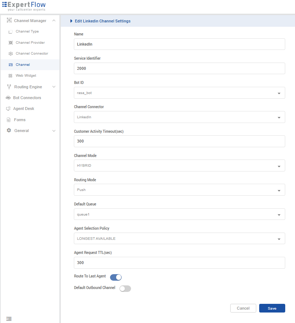
Task: Cancel editing the channel settings
Action: (243, 308)
